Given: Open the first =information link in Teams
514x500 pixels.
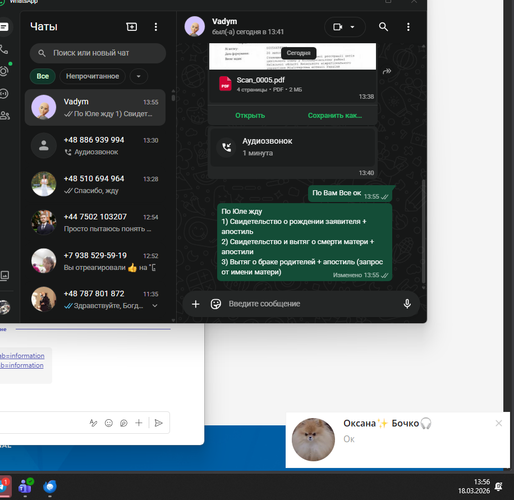Looking at the screenshot, I should click(22, 356).
